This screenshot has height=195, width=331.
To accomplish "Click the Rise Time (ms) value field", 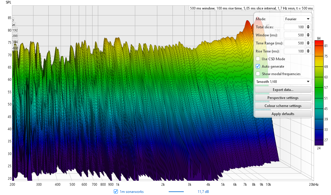I will pos(295,51).
